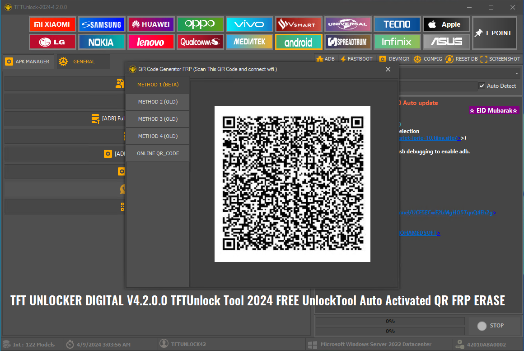Click RESET DB in toolbar
This screenshot has height=351, width=524.
(462, 59)
